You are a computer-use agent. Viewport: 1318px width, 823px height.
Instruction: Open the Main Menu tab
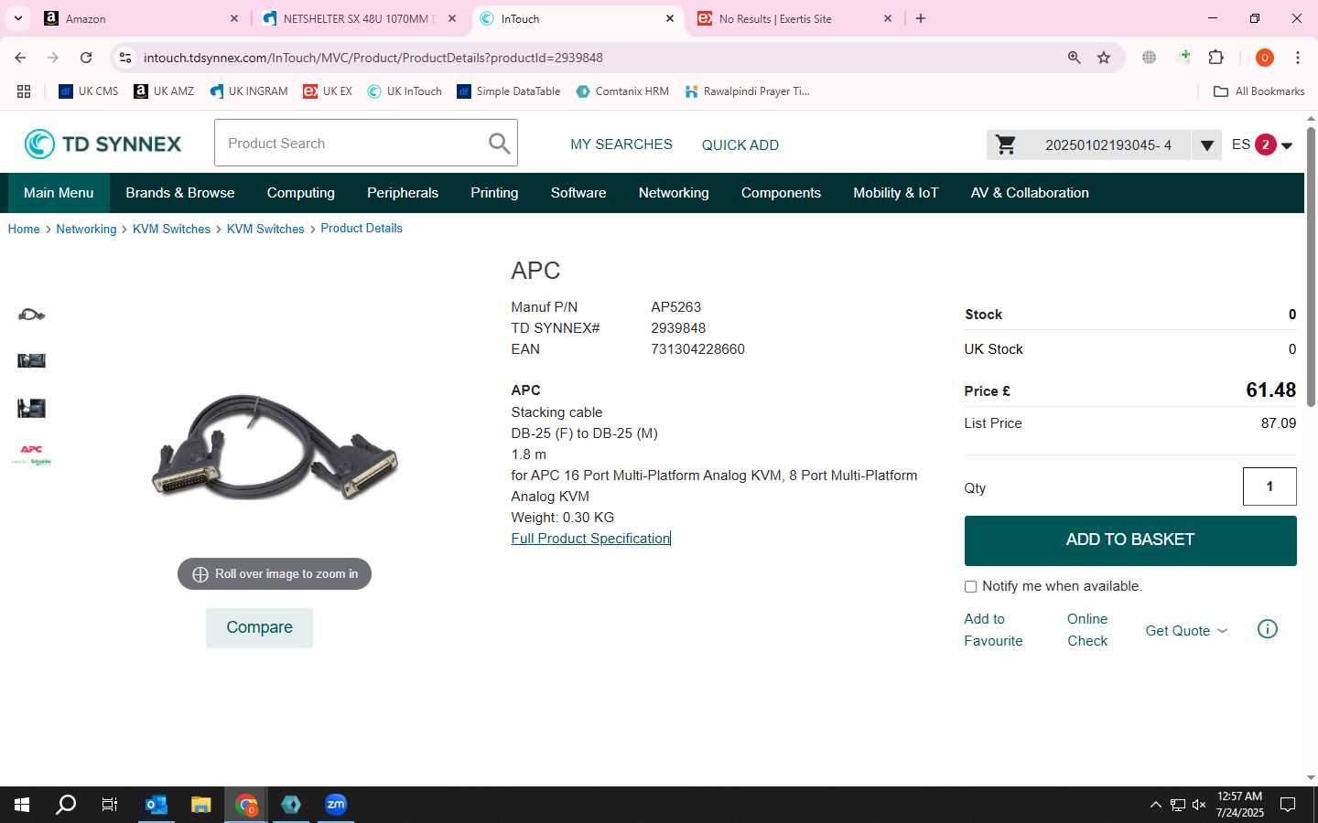pyautogui.click(x=59, y=193)
